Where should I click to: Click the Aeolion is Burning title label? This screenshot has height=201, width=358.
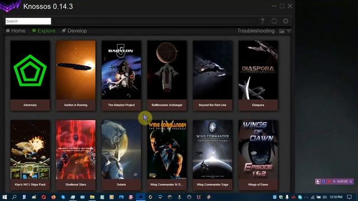tap(76, 105)
